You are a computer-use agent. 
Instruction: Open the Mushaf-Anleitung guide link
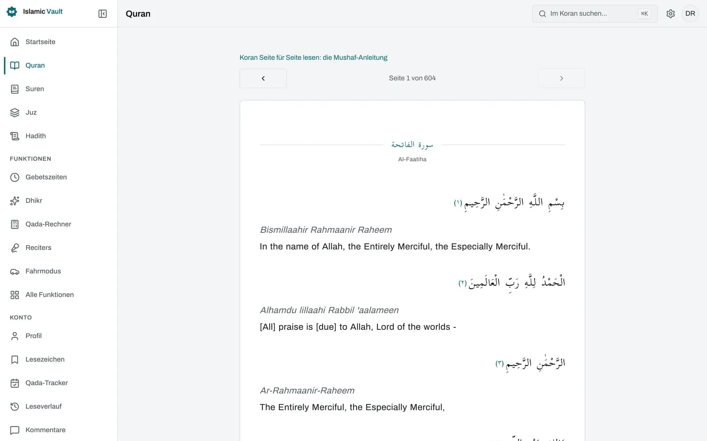pyautogui.click(x=313, y=57)
